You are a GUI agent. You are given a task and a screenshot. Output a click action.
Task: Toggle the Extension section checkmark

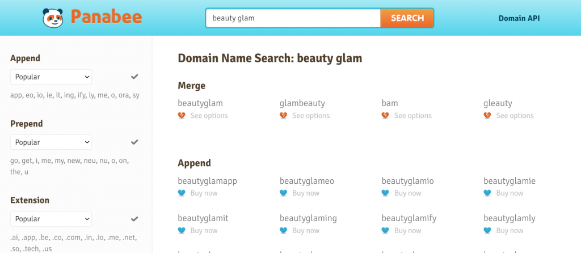pyautogui.click(x=134, y=219)
